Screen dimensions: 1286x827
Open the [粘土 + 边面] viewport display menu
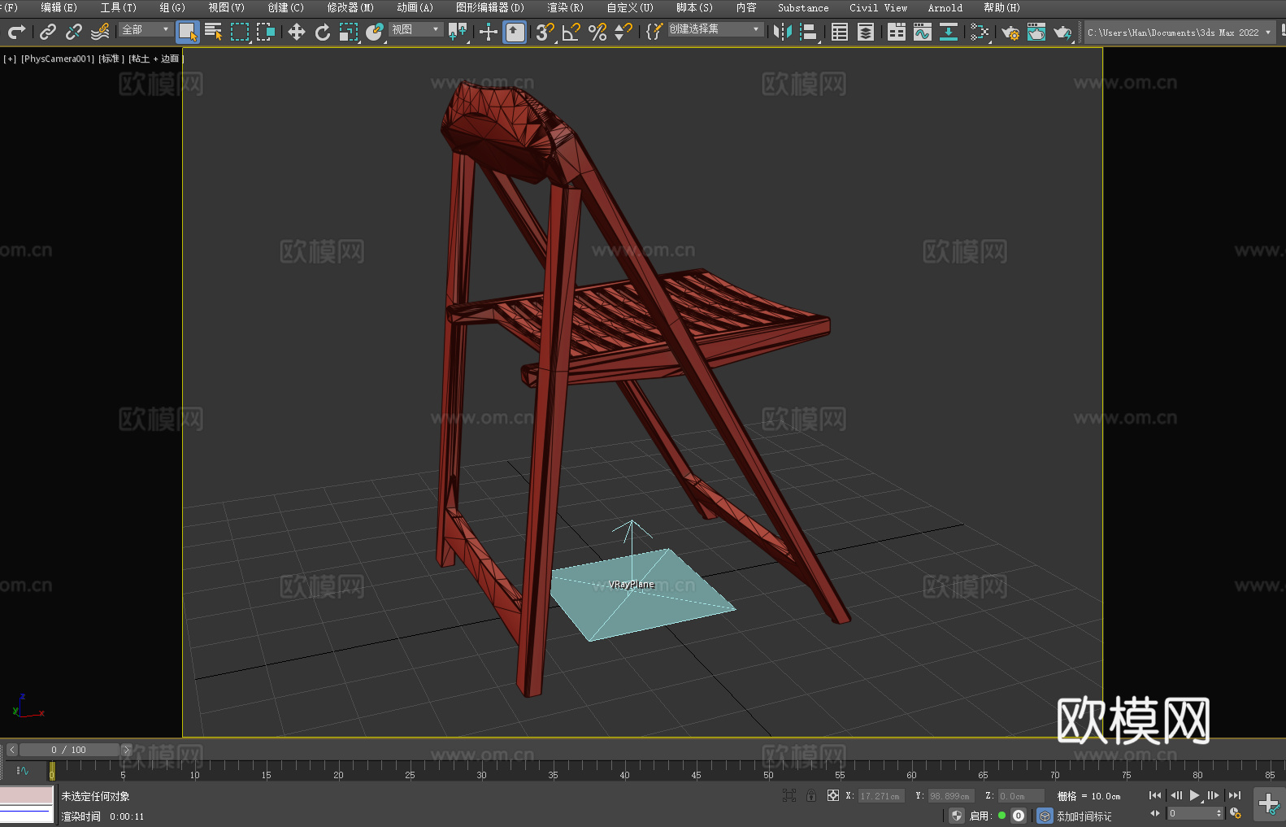tap(155, 59)
